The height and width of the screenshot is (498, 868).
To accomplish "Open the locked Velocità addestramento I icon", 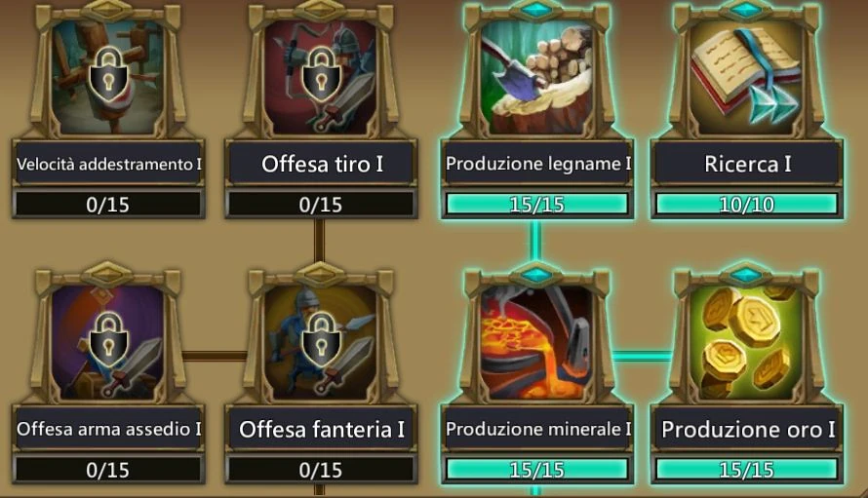I will (x=108, y=77).
